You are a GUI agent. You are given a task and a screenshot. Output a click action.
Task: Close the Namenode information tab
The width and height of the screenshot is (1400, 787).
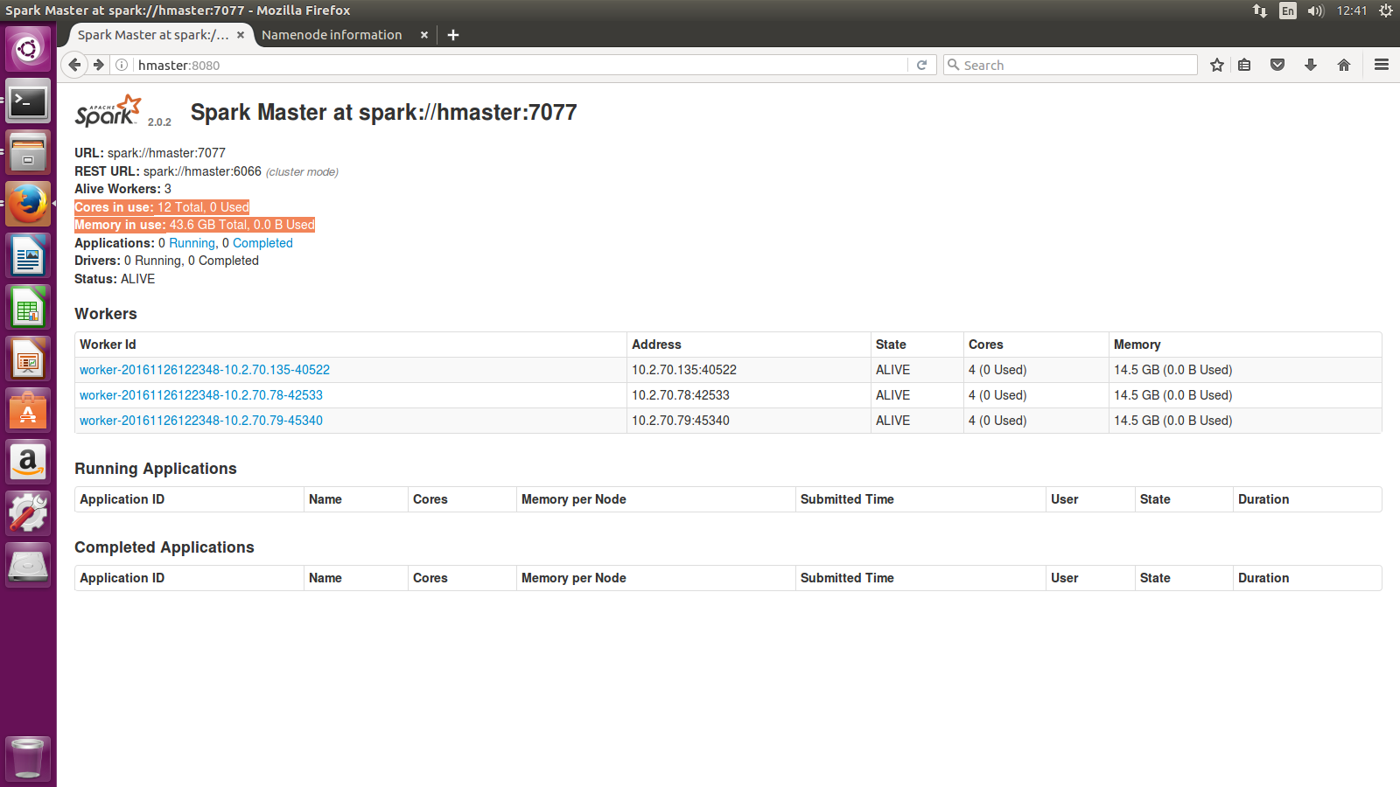pyautogui.click(x=424, y=35)
